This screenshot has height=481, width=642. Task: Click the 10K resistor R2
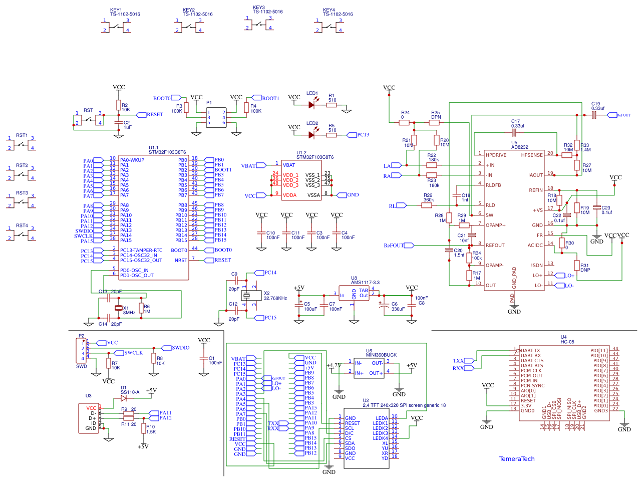(x=119, y=106)
